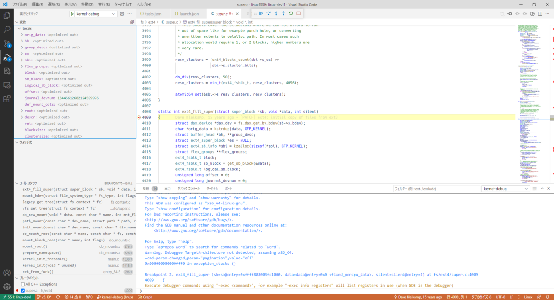Open the kernel-debug console selector dropdown

(505, 189)
